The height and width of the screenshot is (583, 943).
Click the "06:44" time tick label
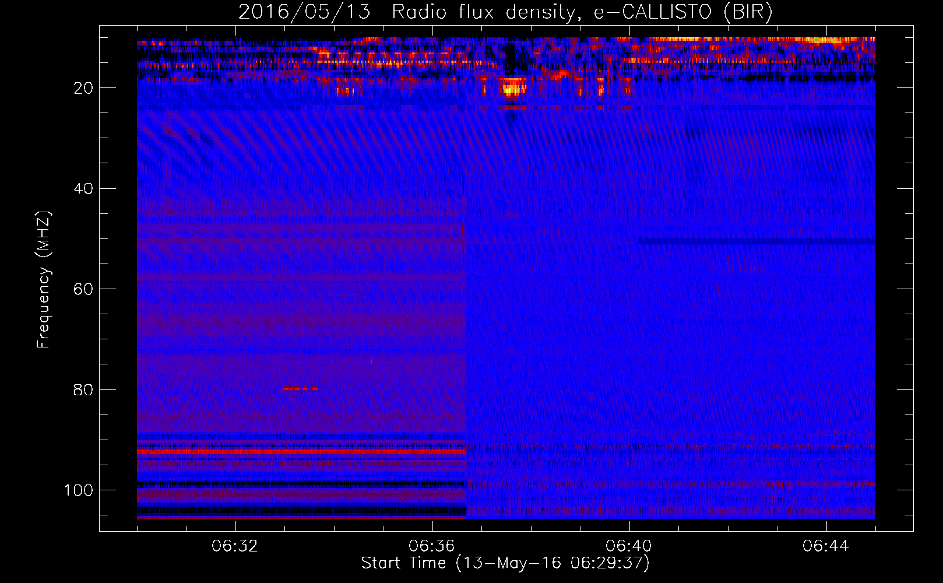pos(826,546)
